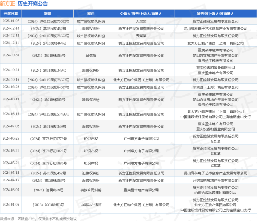The height and width of the screenshot is (221, 257).
Task: Select the date cell 2024-10-23
Action: point(11,70)
